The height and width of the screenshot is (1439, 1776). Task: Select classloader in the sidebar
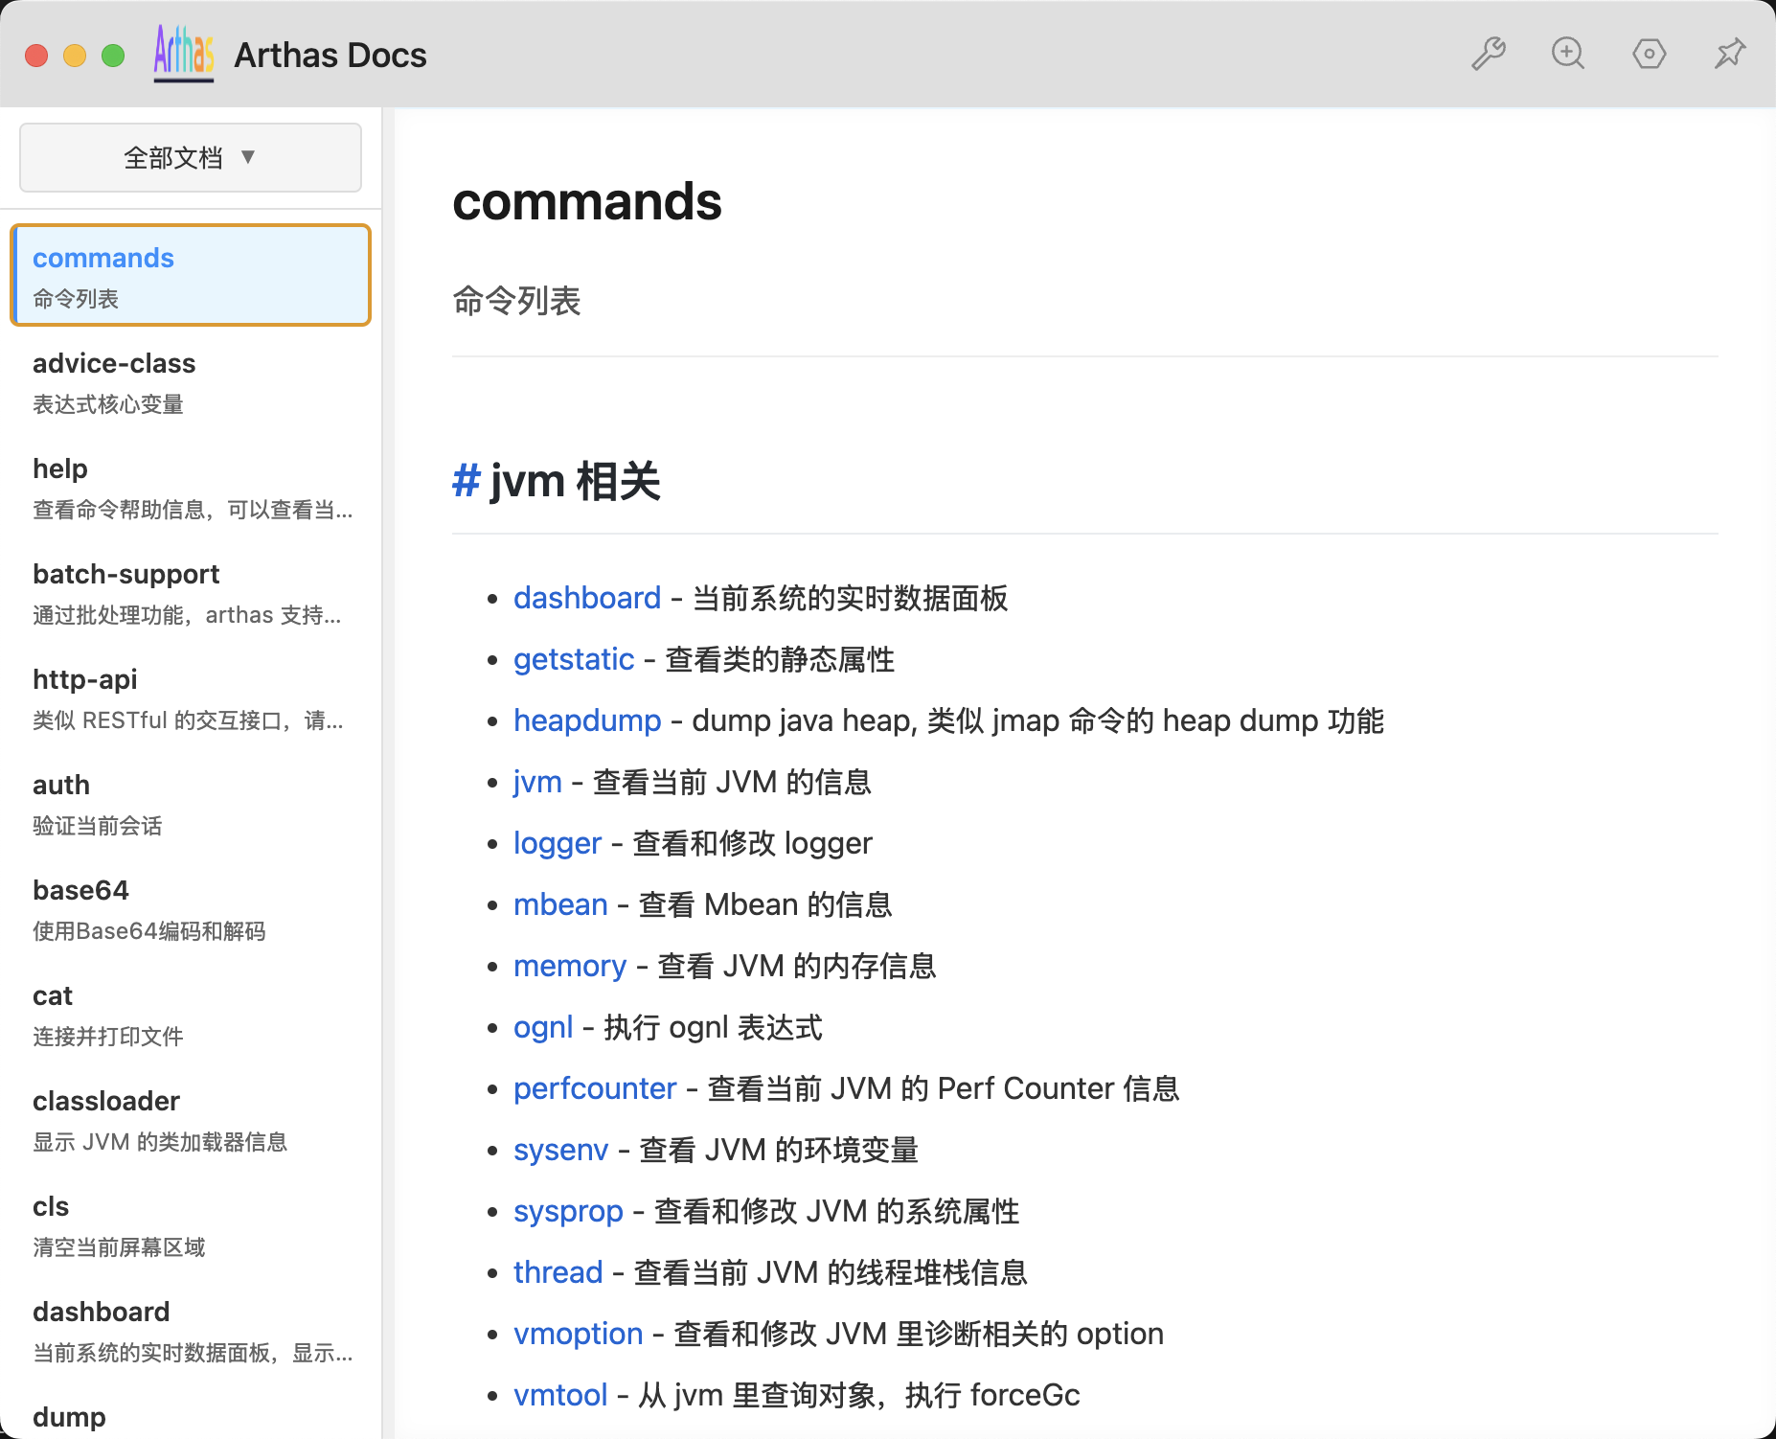click(191, 1119)
